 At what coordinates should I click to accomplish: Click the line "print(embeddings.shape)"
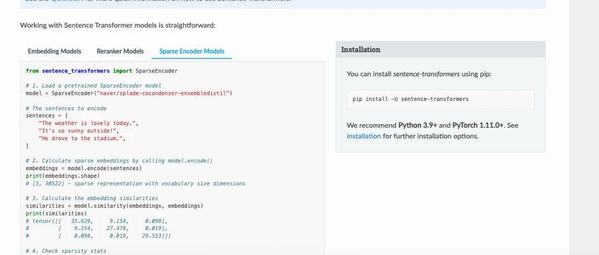tap(63, 176)
